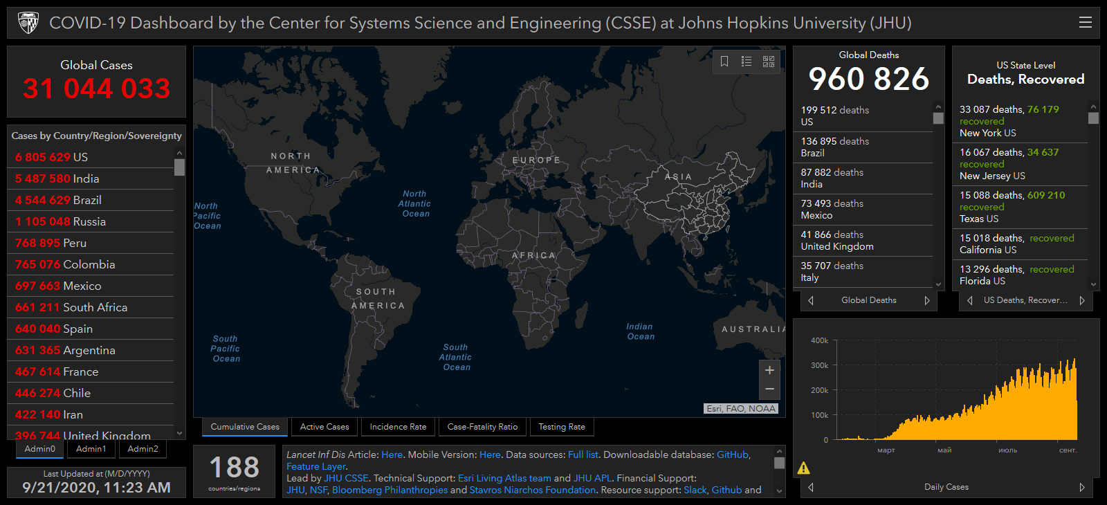1107x505 pixels.
Task: Select the '661 211 South Africa' row
Action: (x=91, y=307)
